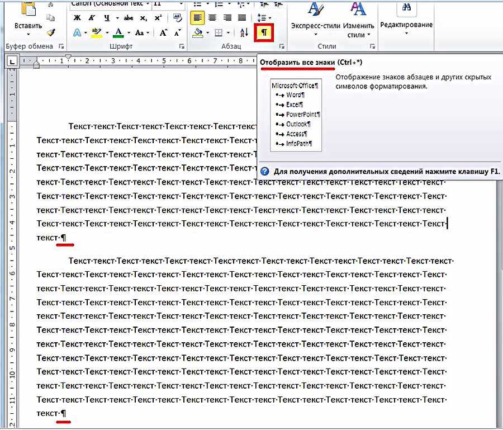
Task: Click the Format Painter brush icon
Action: tap(51, 33)
